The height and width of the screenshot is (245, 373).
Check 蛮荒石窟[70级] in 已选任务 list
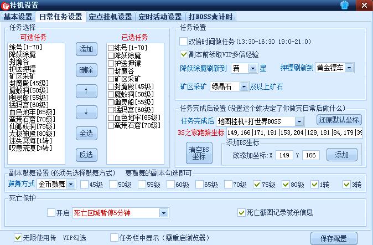111,125
